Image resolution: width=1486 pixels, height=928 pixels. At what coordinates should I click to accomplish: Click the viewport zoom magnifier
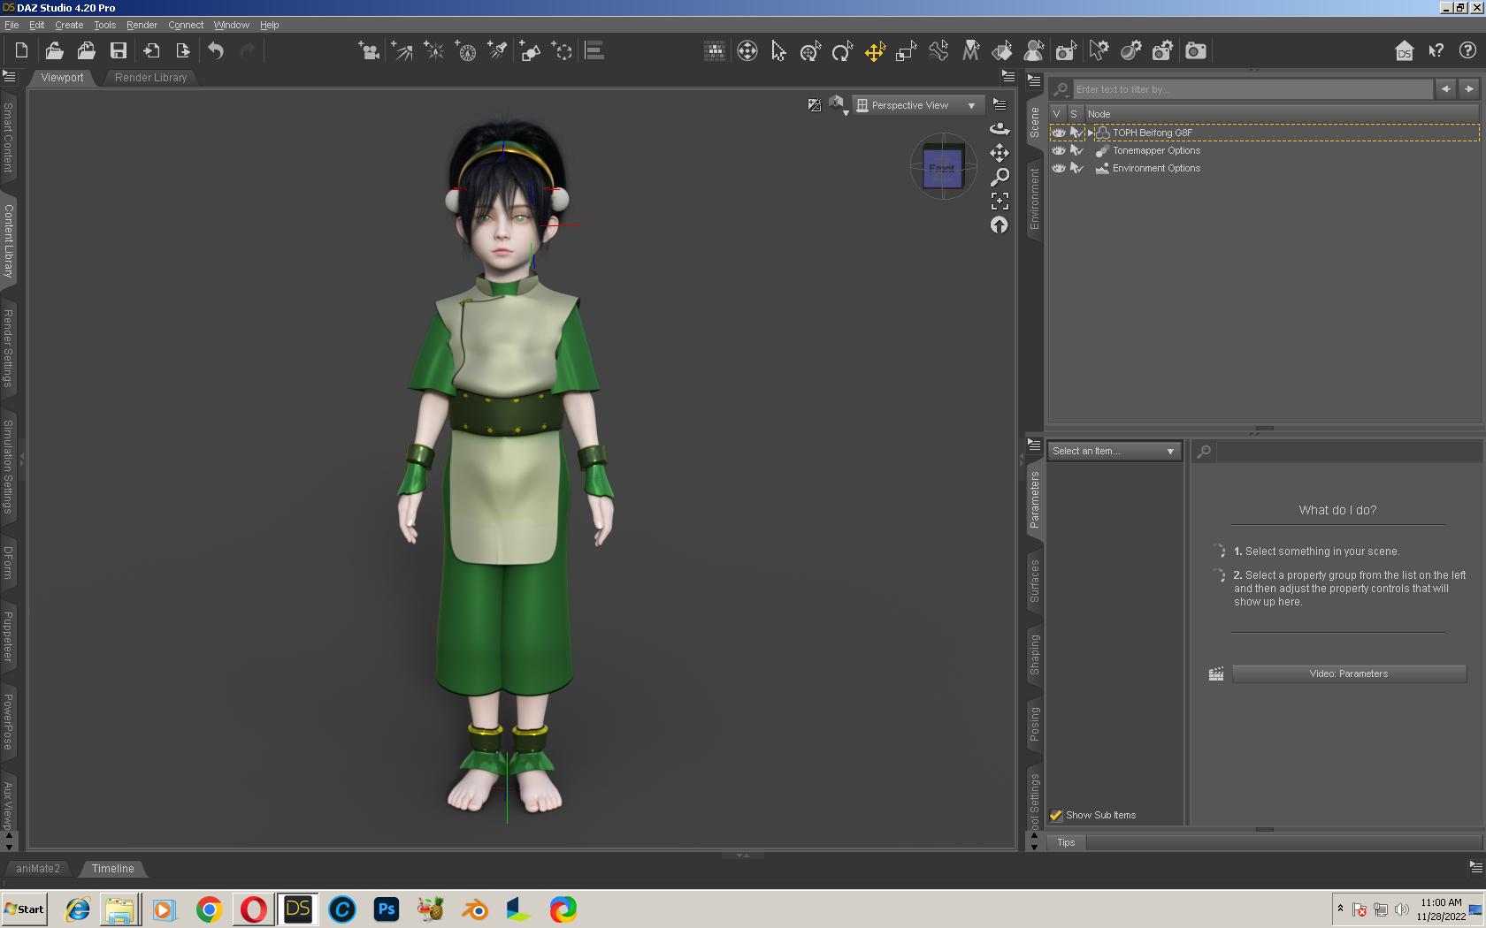click(1000, 177)
